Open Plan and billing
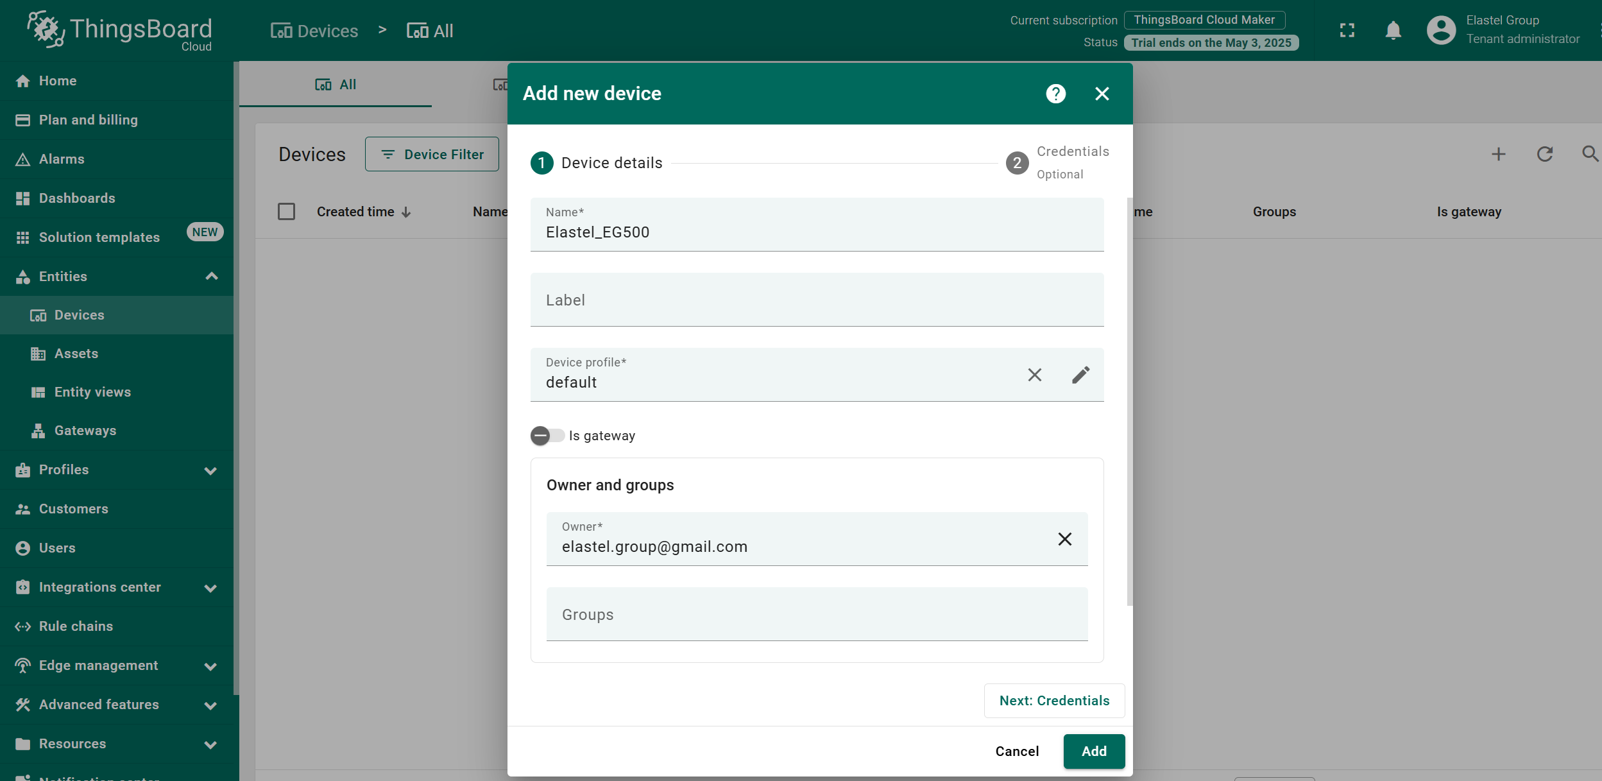The width and height of the screenshot is (1602, 781). pyautogui.click(x=88, y=119)
